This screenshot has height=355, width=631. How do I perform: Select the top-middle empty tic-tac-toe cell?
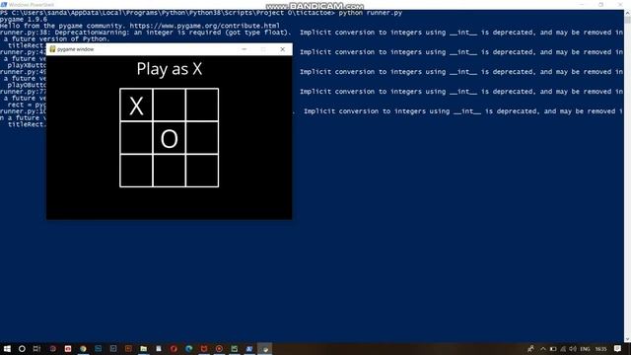[169, 105]
